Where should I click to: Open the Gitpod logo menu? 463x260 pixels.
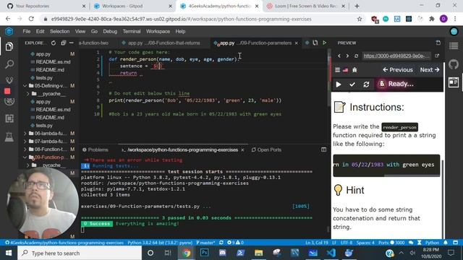tap(9, 31)
